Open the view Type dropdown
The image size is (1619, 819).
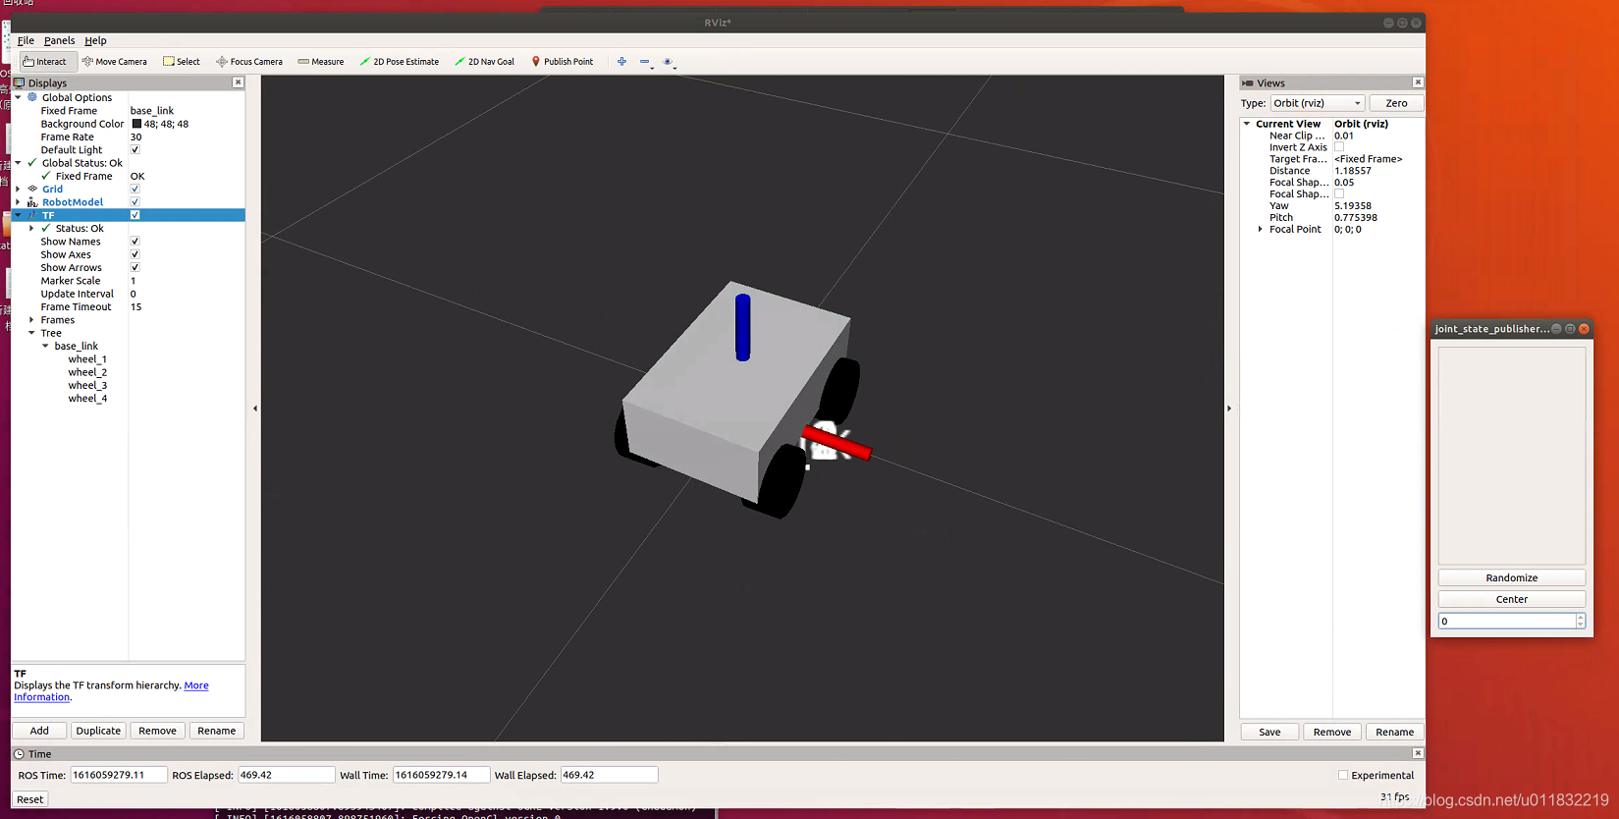click(1318, 103)
